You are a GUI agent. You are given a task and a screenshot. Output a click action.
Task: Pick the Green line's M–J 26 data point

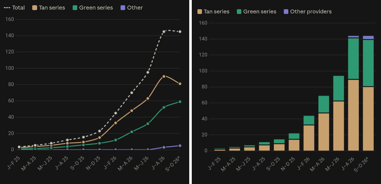pos(148,124)
